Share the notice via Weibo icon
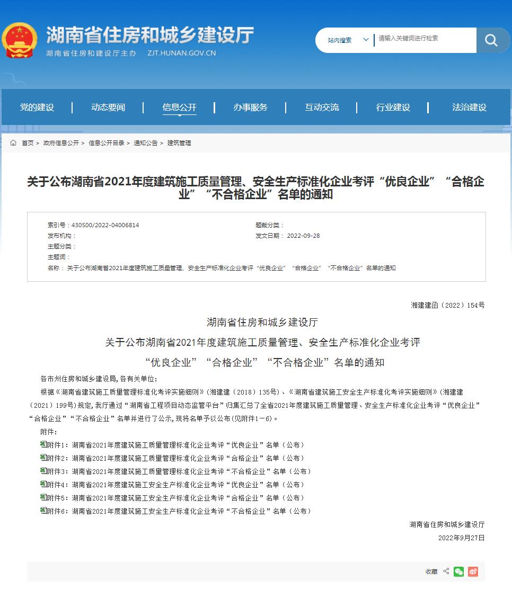Image resolution: width=512 pixels, height=599 pixels. click(473, 571)
